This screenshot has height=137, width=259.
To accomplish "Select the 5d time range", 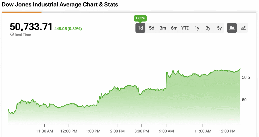I will (x=152, y=28).
